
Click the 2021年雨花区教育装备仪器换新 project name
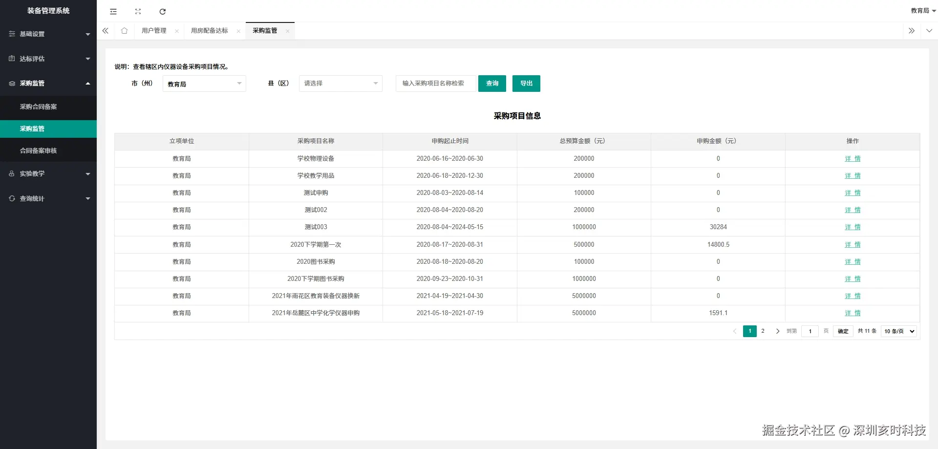[x=316, y=296]
